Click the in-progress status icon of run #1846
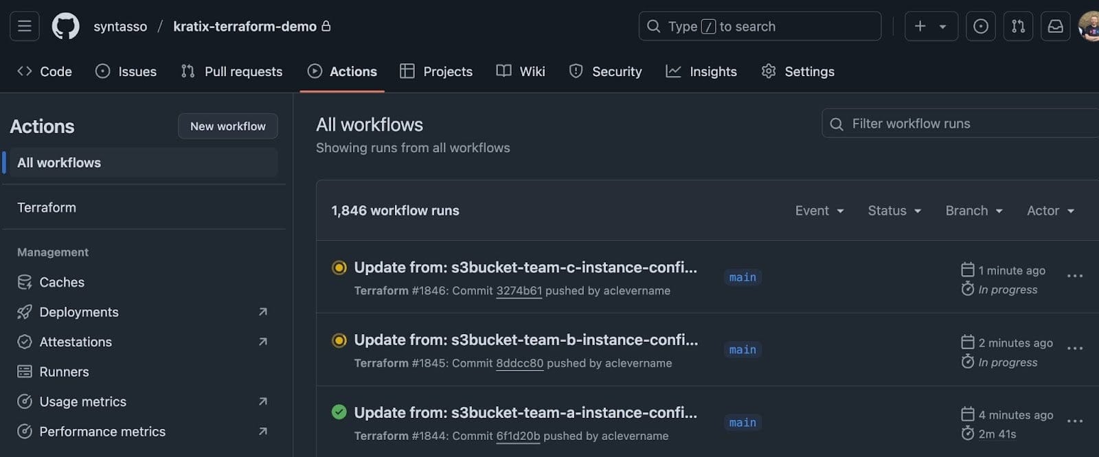 point(339,268)
